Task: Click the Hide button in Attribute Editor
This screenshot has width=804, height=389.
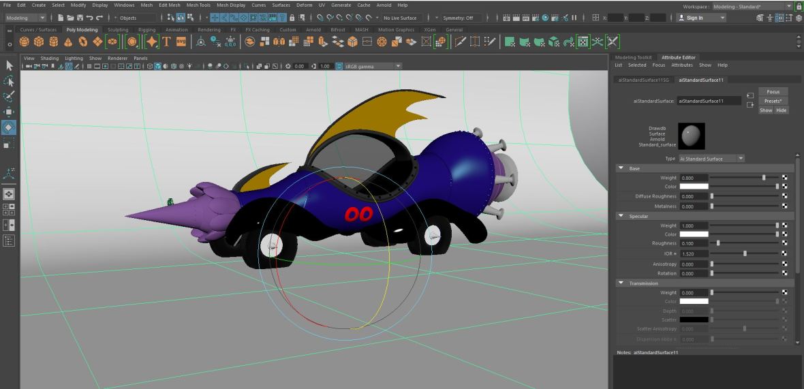Action: click(x=781, y=110)
